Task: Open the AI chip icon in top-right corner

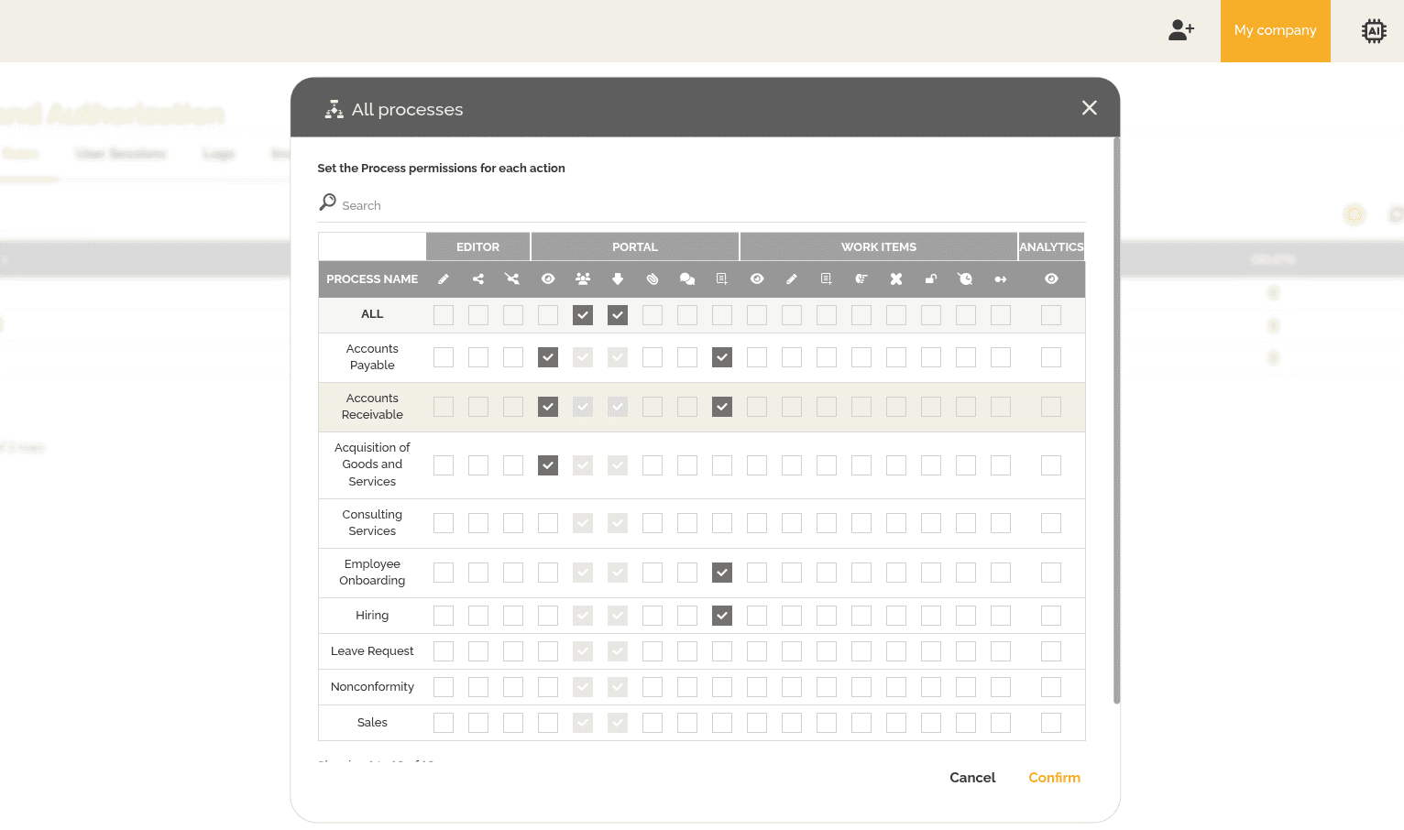Action: (x=1373, y=31)
